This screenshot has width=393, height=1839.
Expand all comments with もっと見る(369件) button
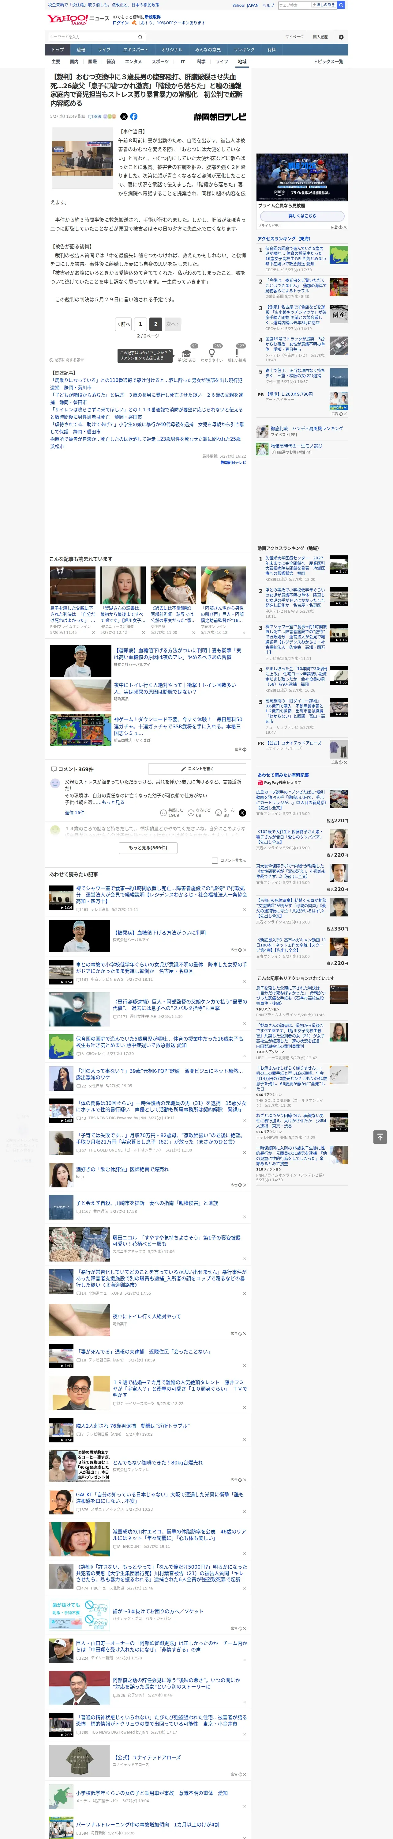148,847
